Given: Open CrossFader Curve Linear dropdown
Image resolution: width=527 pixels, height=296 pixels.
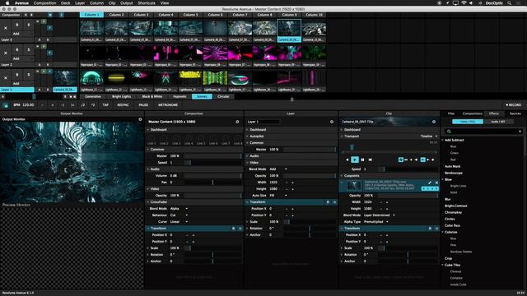Looking at the screenshot, I should tap(179, 222).
